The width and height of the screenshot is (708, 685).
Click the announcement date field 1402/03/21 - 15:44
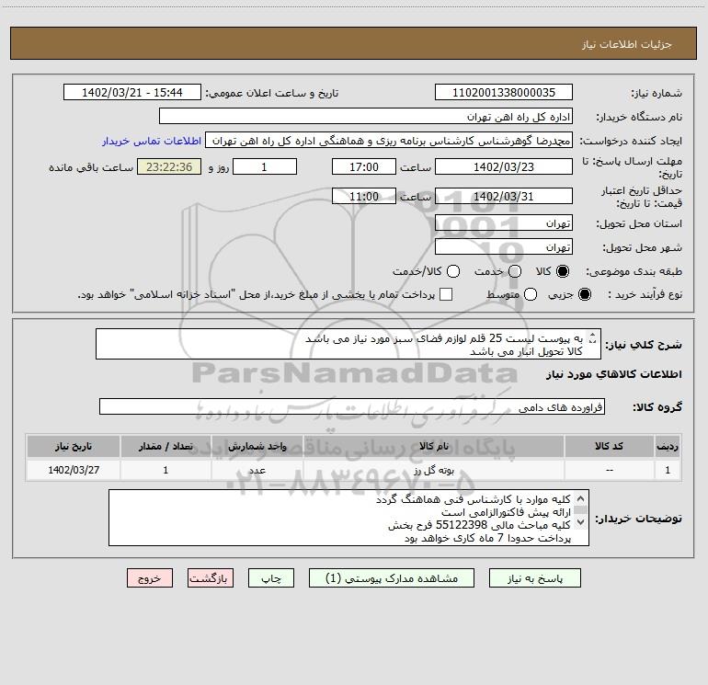131,92
